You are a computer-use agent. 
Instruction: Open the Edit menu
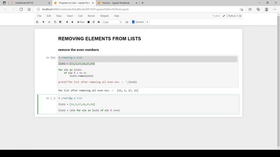point(49,16)
